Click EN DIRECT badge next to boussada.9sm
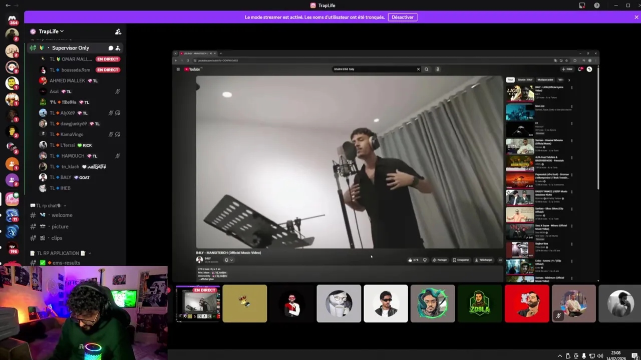Screen dimensions: 641x360 click(x=108, y=70)
